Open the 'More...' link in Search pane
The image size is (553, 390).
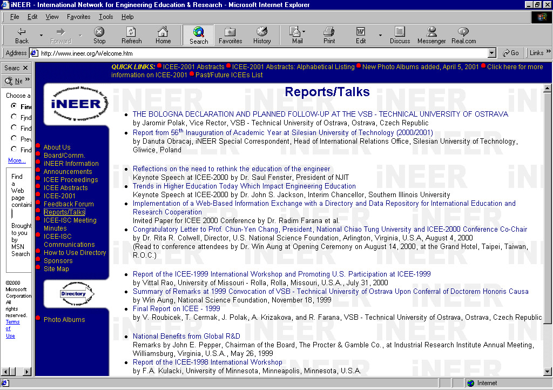[x=17, y=160]
